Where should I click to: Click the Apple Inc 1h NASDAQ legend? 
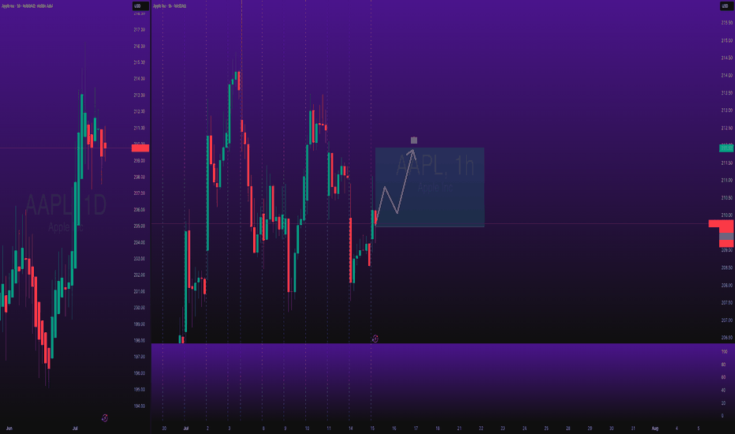170,6
